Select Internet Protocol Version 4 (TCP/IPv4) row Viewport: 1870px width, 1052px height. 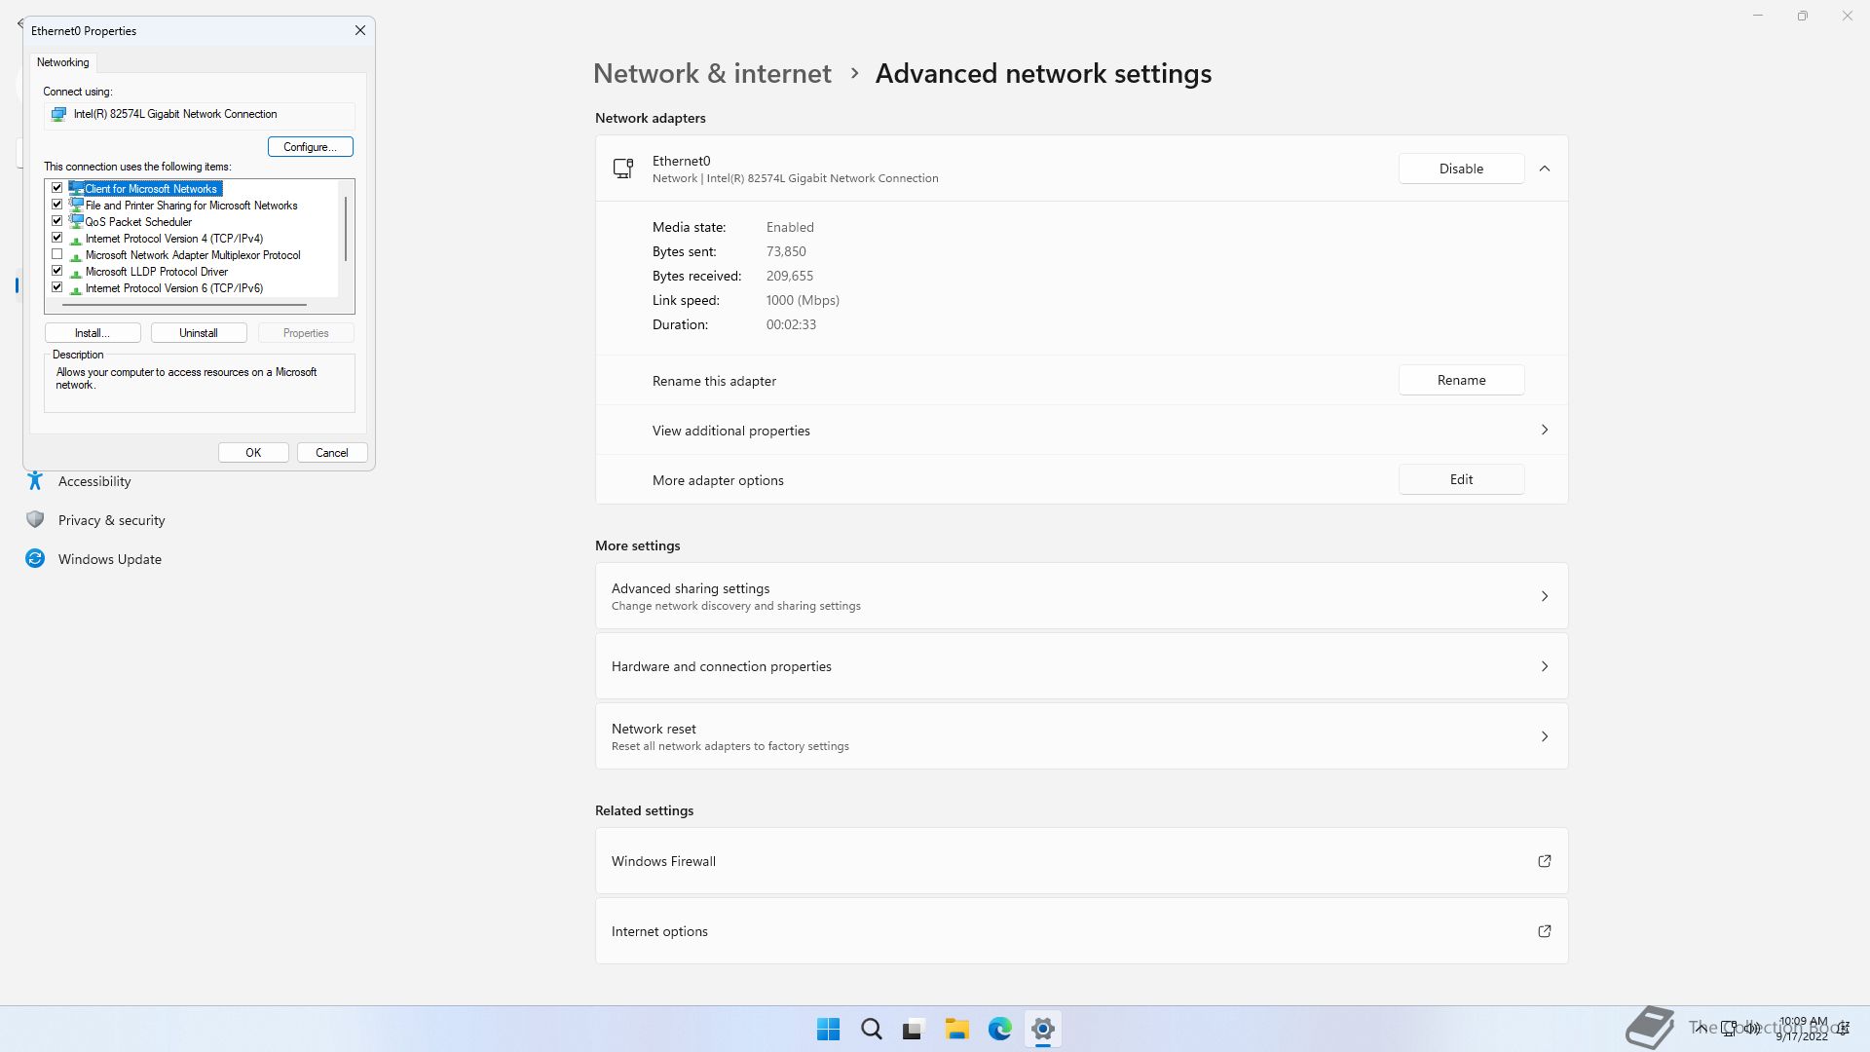pos(174,239)
